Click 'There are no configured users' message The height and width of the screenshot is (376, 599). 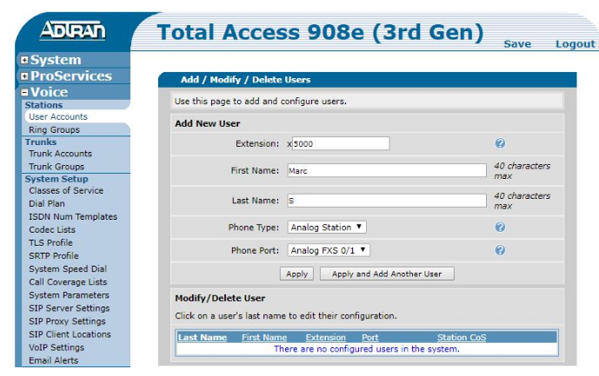366,349
